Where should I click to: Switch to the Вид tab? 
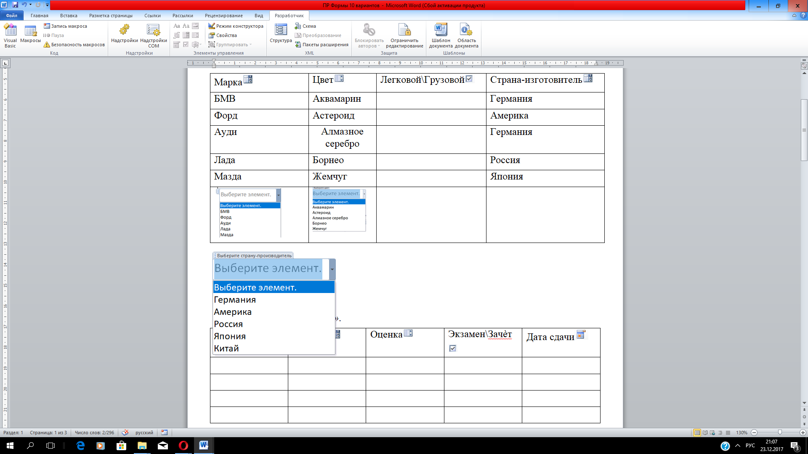(259, 16)
